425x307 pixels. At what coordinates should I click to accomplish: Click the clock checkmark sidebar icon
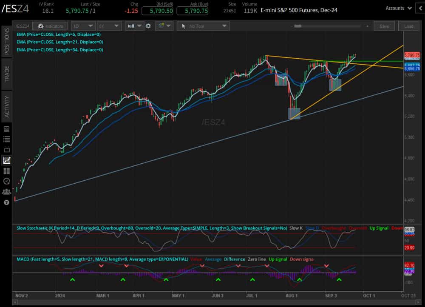click(x=6, y=181)
